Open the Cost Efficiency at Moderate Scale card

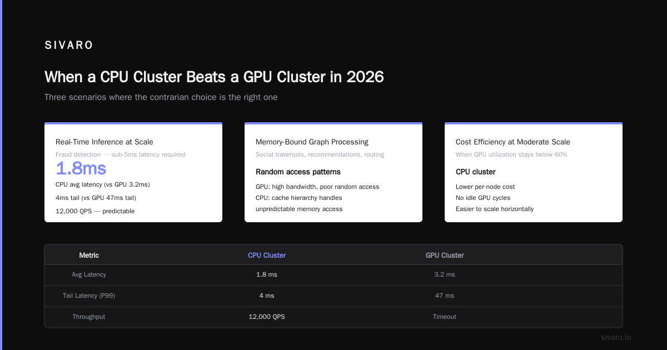534,172
